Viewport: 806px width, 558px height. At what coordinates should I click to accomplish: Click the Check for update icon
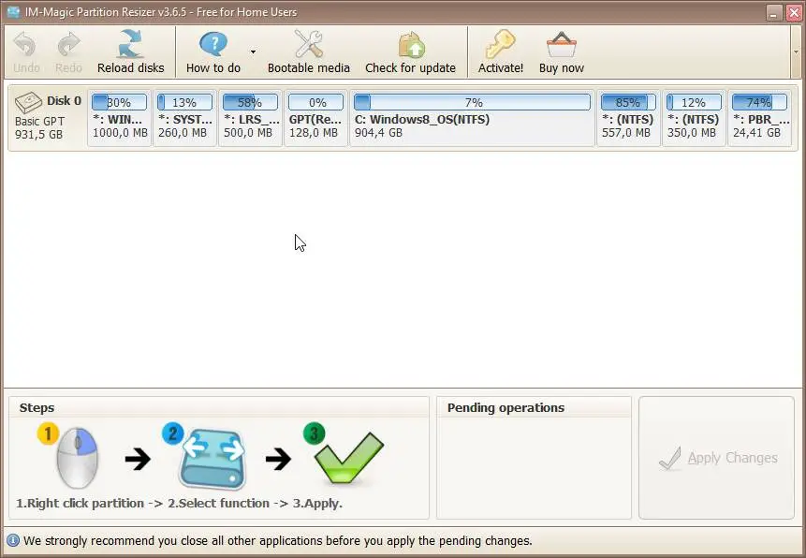point(411,45)
